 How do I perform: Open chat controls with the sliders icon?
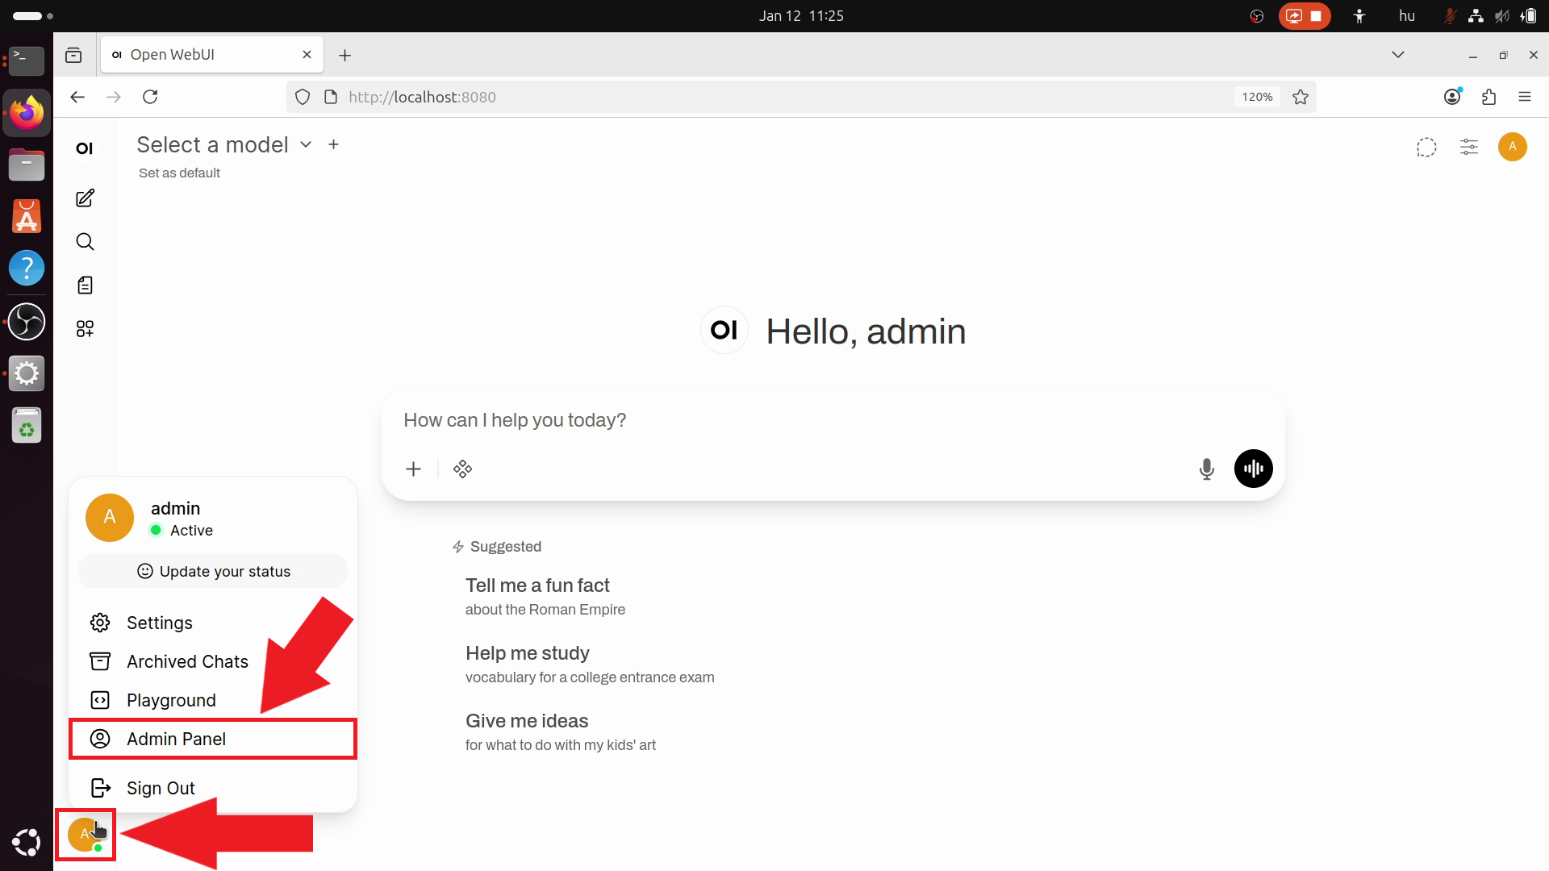pos(1468,147)
